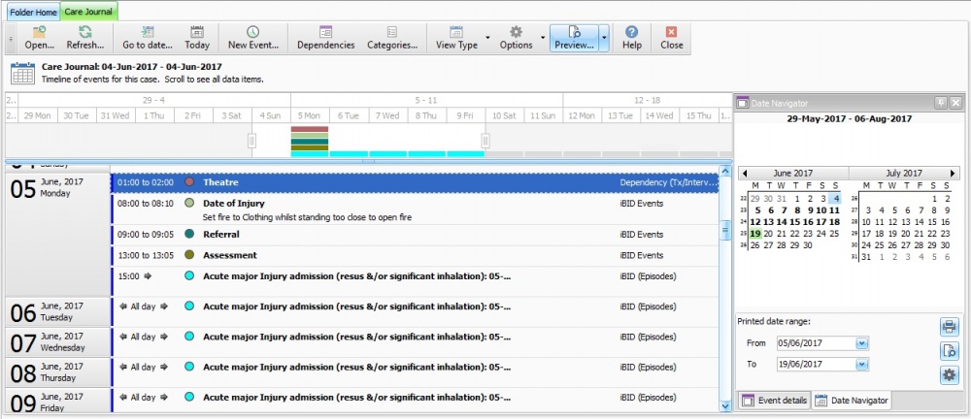Pin the Date Navigator panel
Image resolution: width=971 pixels, height=419 pixels.
(940, 102)
